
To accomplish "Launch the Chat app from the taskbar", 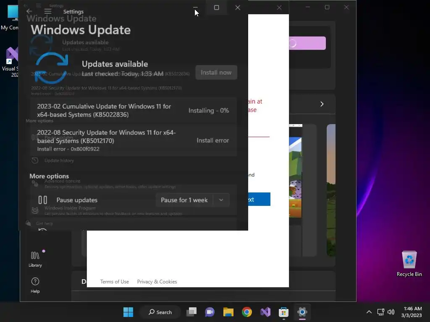I will (x=210, y=312).
